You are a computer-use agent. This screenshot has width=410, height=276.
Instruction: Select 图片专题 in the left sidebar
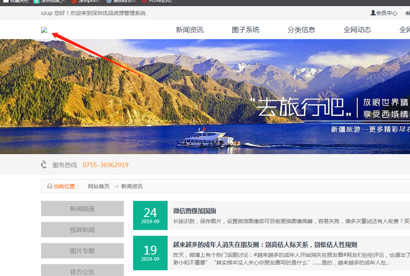pyautogui.click(x=82, y=251)
